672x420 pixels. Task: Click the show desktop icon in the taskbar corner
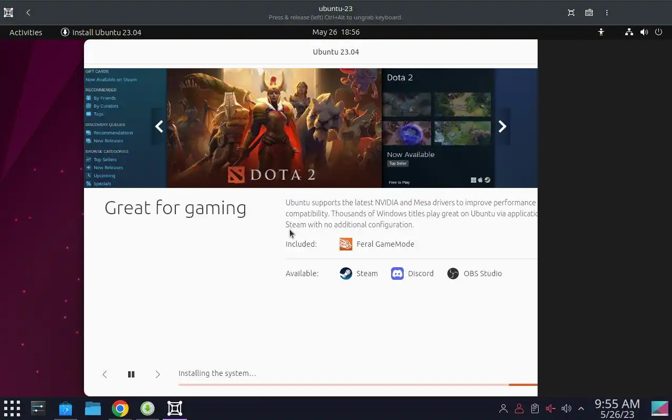(x=660, y=408)
